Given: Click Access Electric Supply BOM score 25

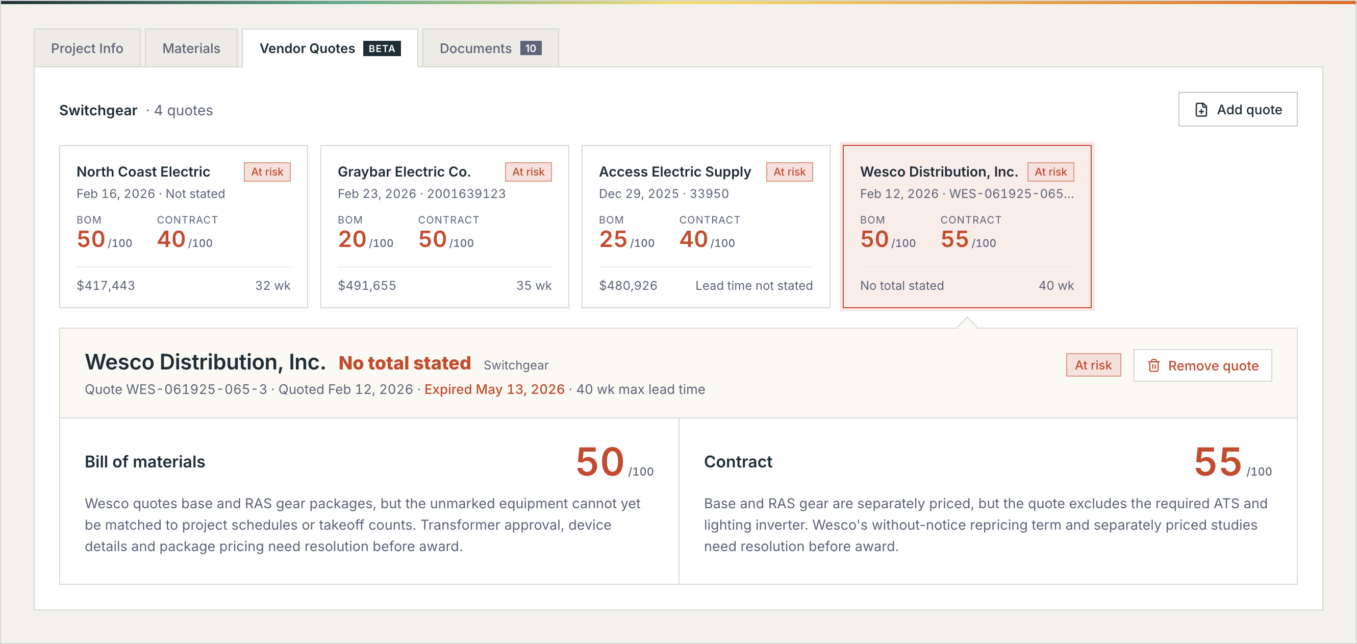Looking at the screenshot, I should pyautogui.click(x=614, y=239).
